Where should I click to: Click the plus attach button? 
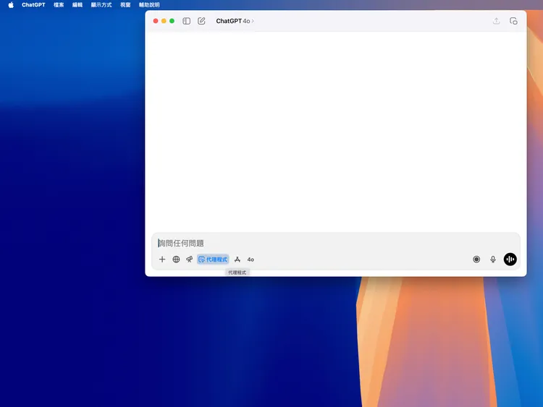point(162,260)
